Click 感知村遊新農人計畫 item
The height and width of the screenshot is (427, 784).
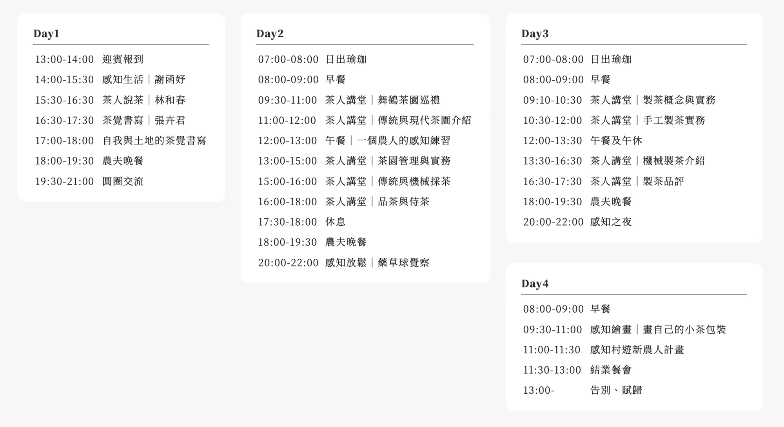click(x=637, y=350)
